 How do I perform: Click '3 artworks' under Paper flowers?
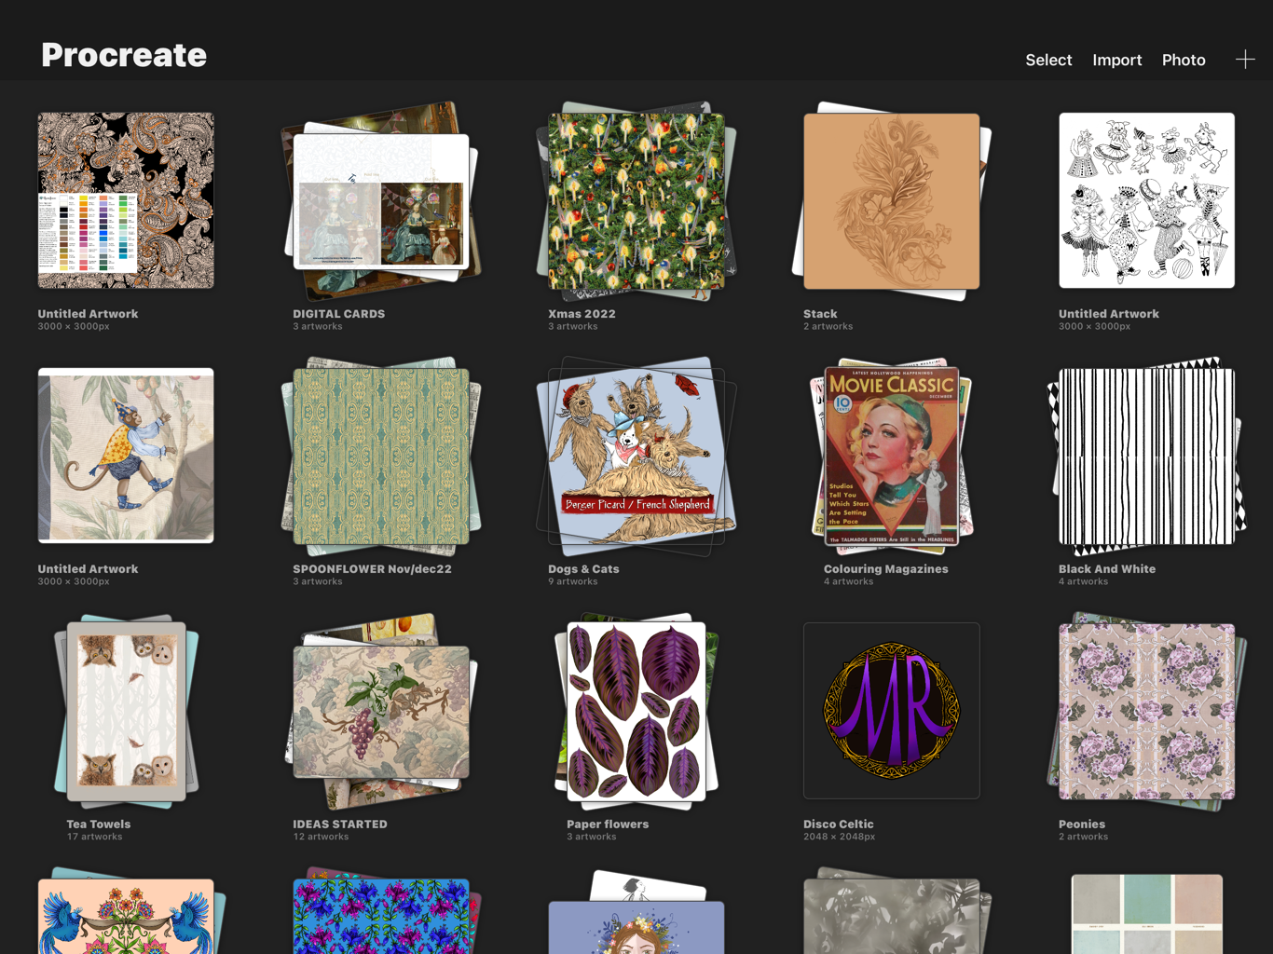pyautogui.click(x=592, y=838)
